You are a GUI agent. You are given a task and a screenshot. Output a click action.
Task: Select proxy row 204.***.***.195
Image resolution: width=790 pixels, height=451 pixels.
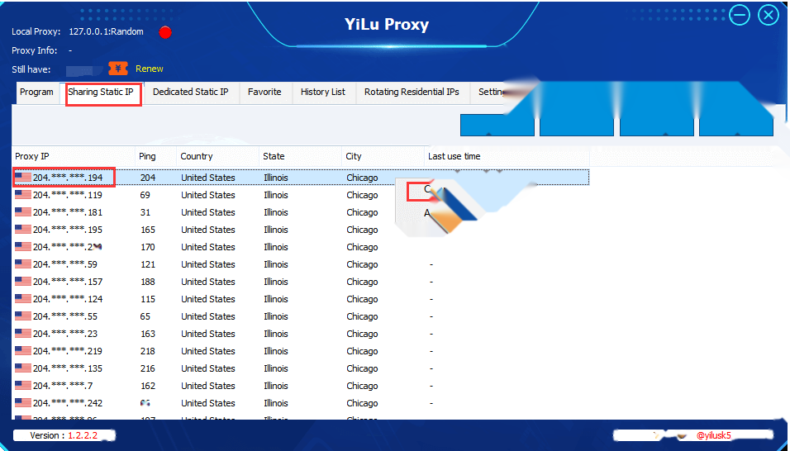pos(301,230)
